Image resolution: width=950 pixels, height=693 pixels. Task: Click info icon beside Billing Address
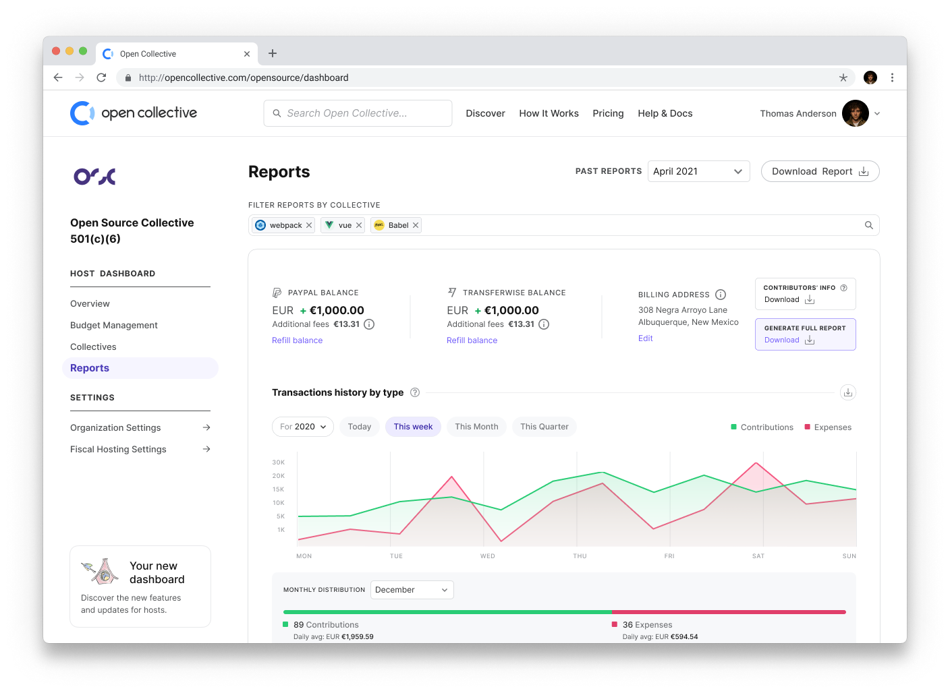coord(721,295)
